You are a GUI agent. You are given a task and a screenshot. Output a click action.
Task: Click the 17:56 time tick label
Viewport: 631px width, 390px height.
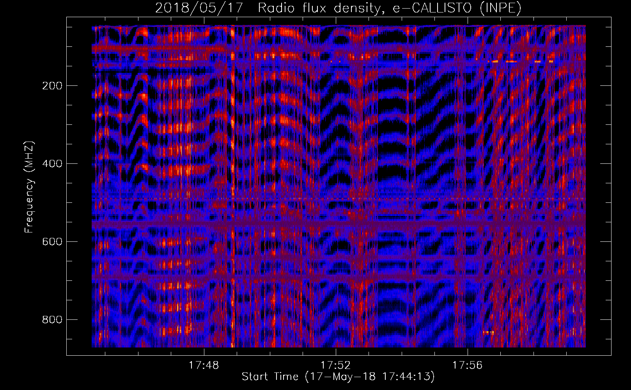click(x=467, y=365)
